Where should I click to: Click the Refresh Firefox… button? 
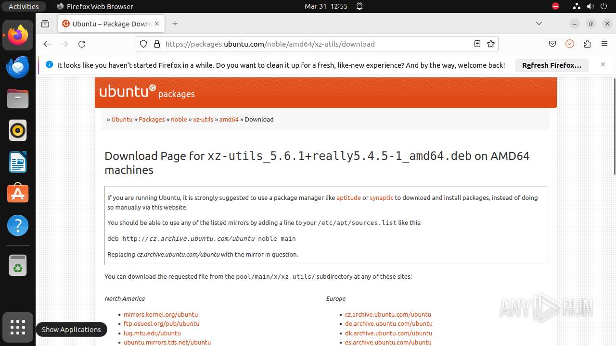pyautogui.click(x=552, y=65)
